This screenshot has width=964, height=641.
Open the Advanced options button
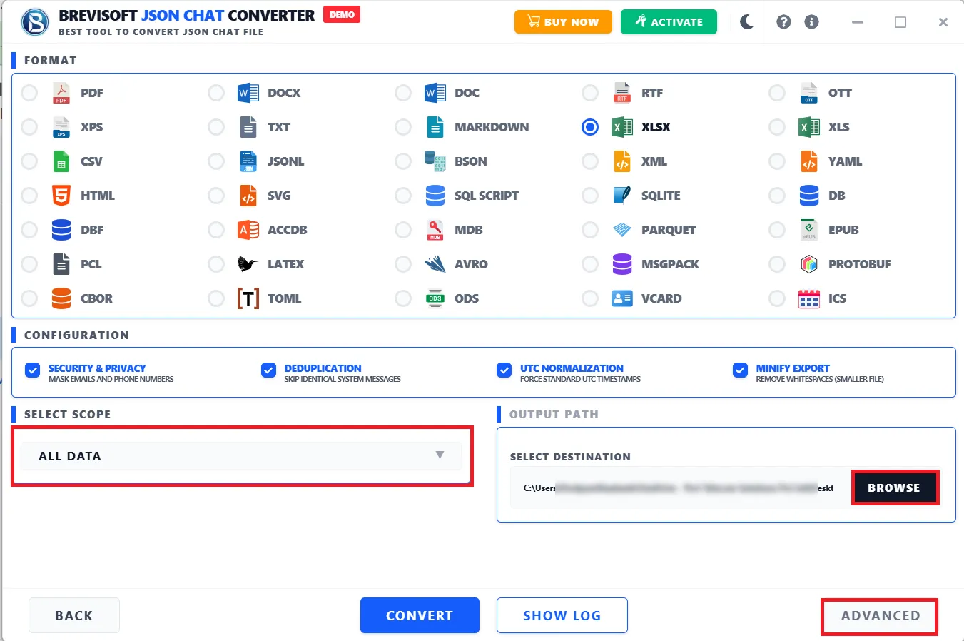(880, 616)
